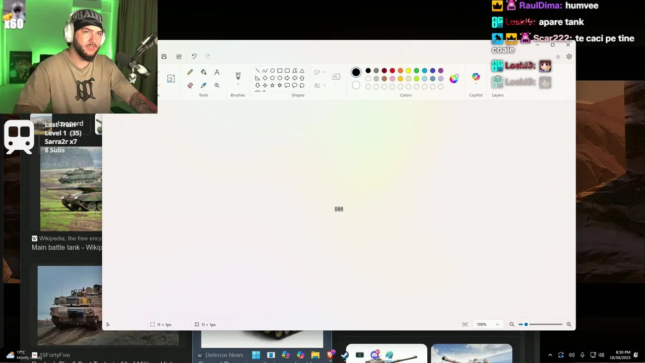Click the Fit to window icon

pos(465,325)
